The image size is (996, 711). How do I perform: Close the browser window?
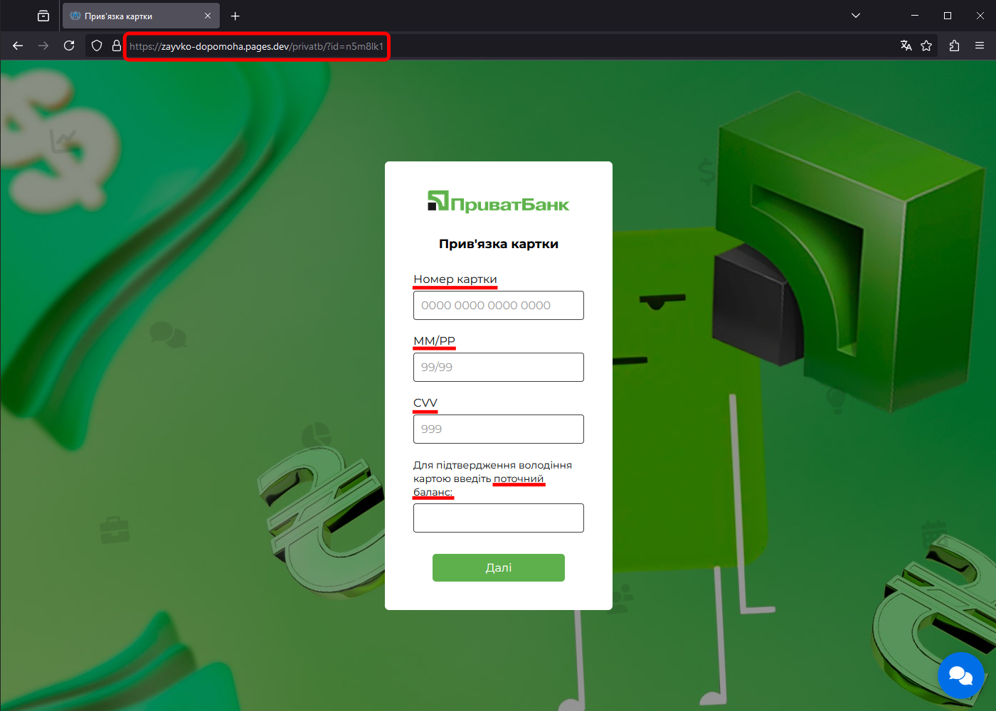tap(980, 16)
